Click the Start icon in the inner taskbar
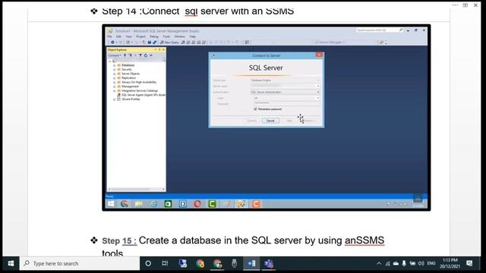486x273 pixels. point(111,204)
